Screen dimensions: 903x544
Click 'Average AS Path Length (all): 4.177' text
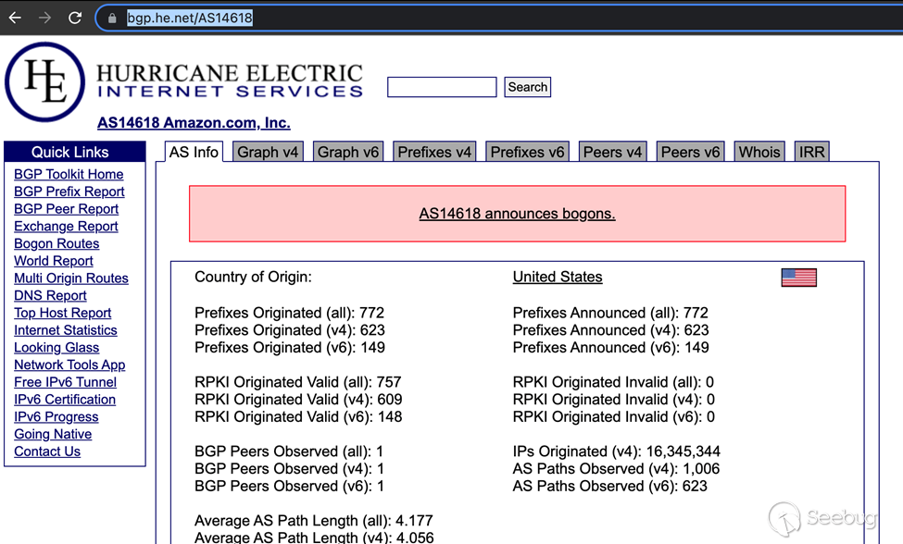314,521
